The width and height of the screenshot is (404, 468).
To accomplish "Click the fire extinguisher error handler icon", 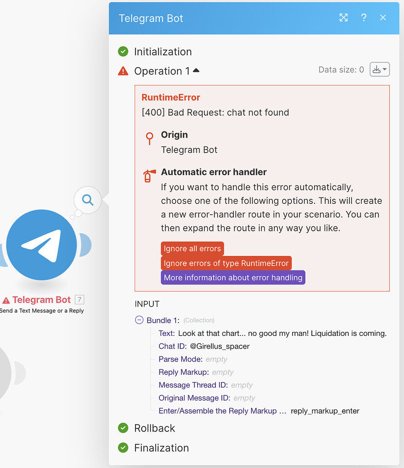I will click(x=149, y=176).
